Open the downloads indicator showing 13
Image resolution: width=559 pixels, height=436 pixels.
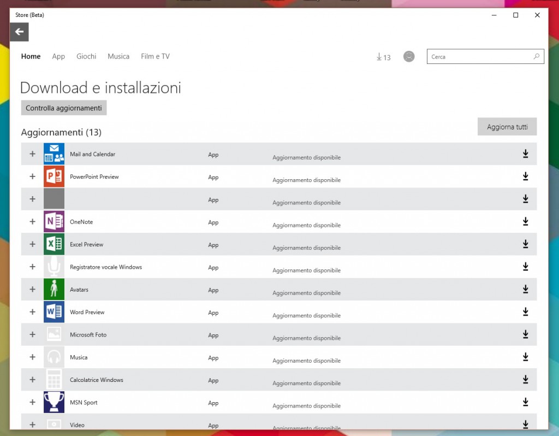(384, 57)
